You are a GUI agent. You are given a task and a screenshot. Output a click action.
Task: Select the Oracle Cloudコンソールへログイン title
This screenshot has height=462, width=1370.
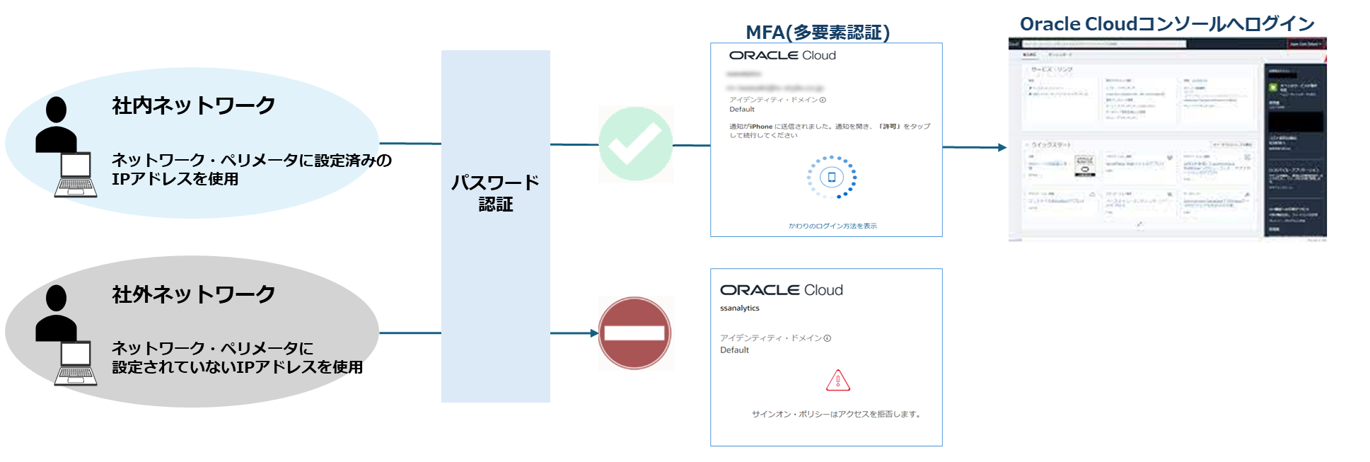click(x=1167, y=24)
